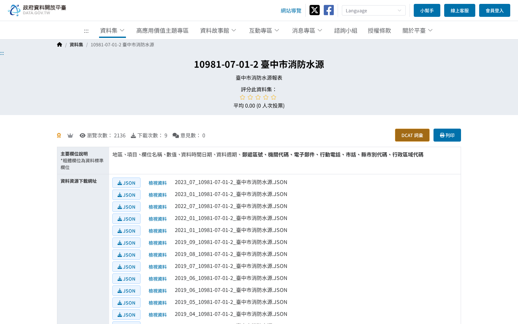View data for 2022_01 file
The image size is (518, 324).
[158, 219]
